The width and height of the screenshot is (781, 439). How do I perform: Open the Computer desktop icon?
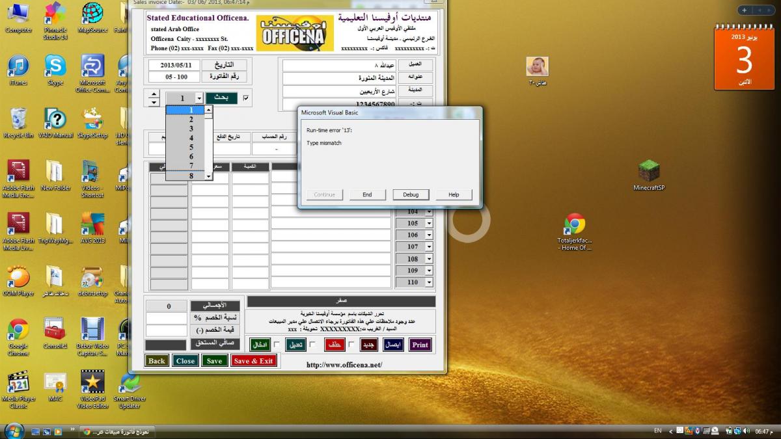click(18, 18)
